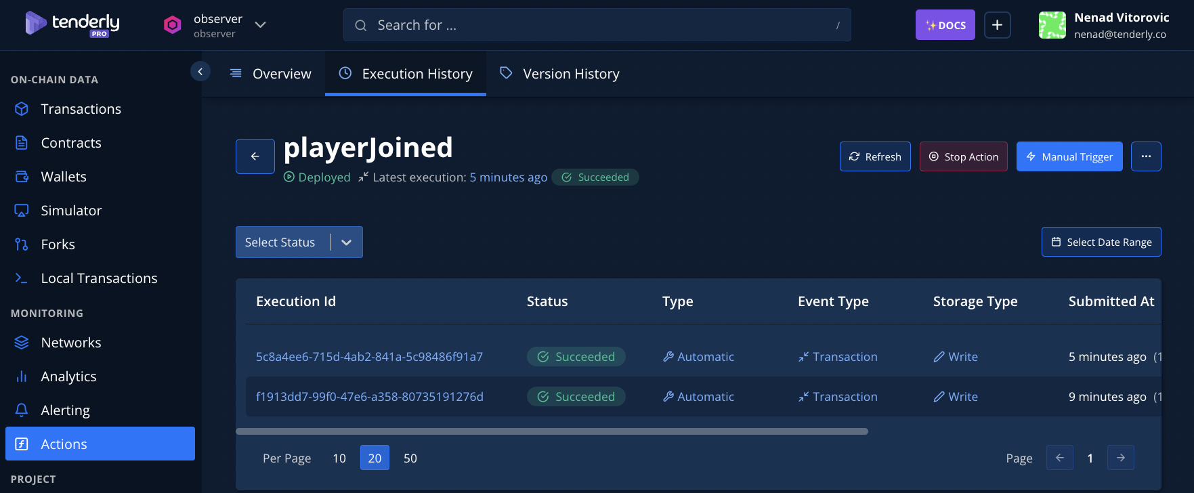Open execution f1913dd7-99f0-47e6-a358-80735191276d
Screen dimensions: 1194x493
(x=370, y=397)
